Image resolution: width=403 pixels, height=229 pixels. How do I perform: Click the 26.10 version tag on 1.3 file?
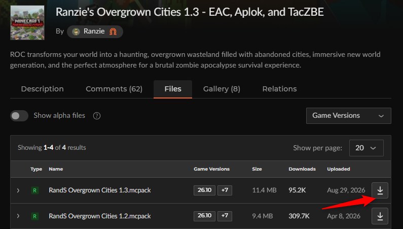point(204,190)
